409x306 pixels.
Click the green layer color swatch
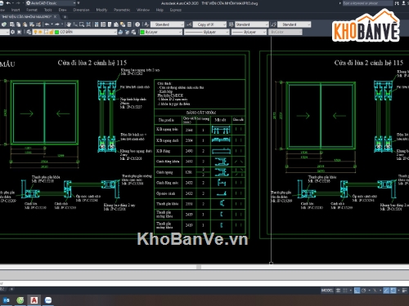point(56,32)
